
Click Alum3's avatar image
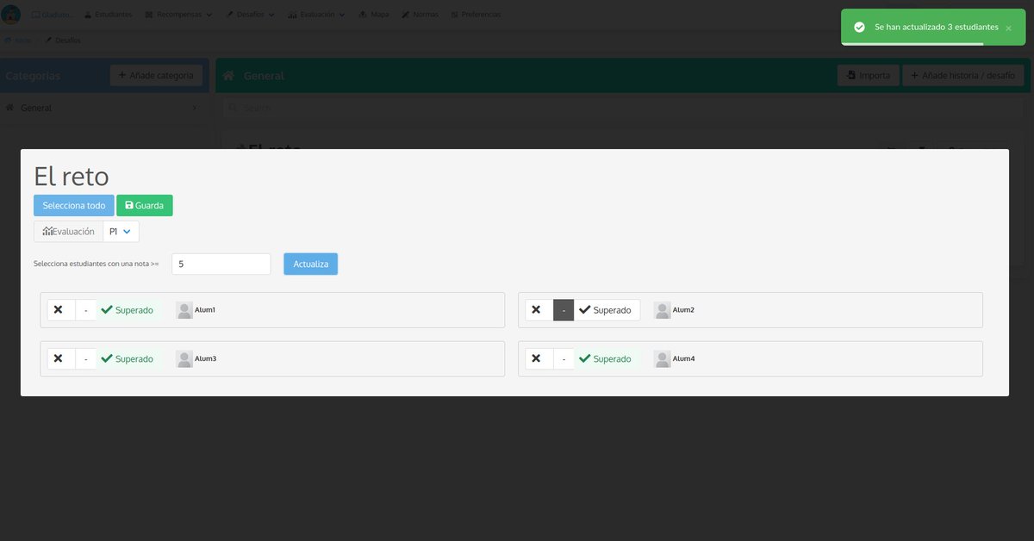tap(184, 358)
